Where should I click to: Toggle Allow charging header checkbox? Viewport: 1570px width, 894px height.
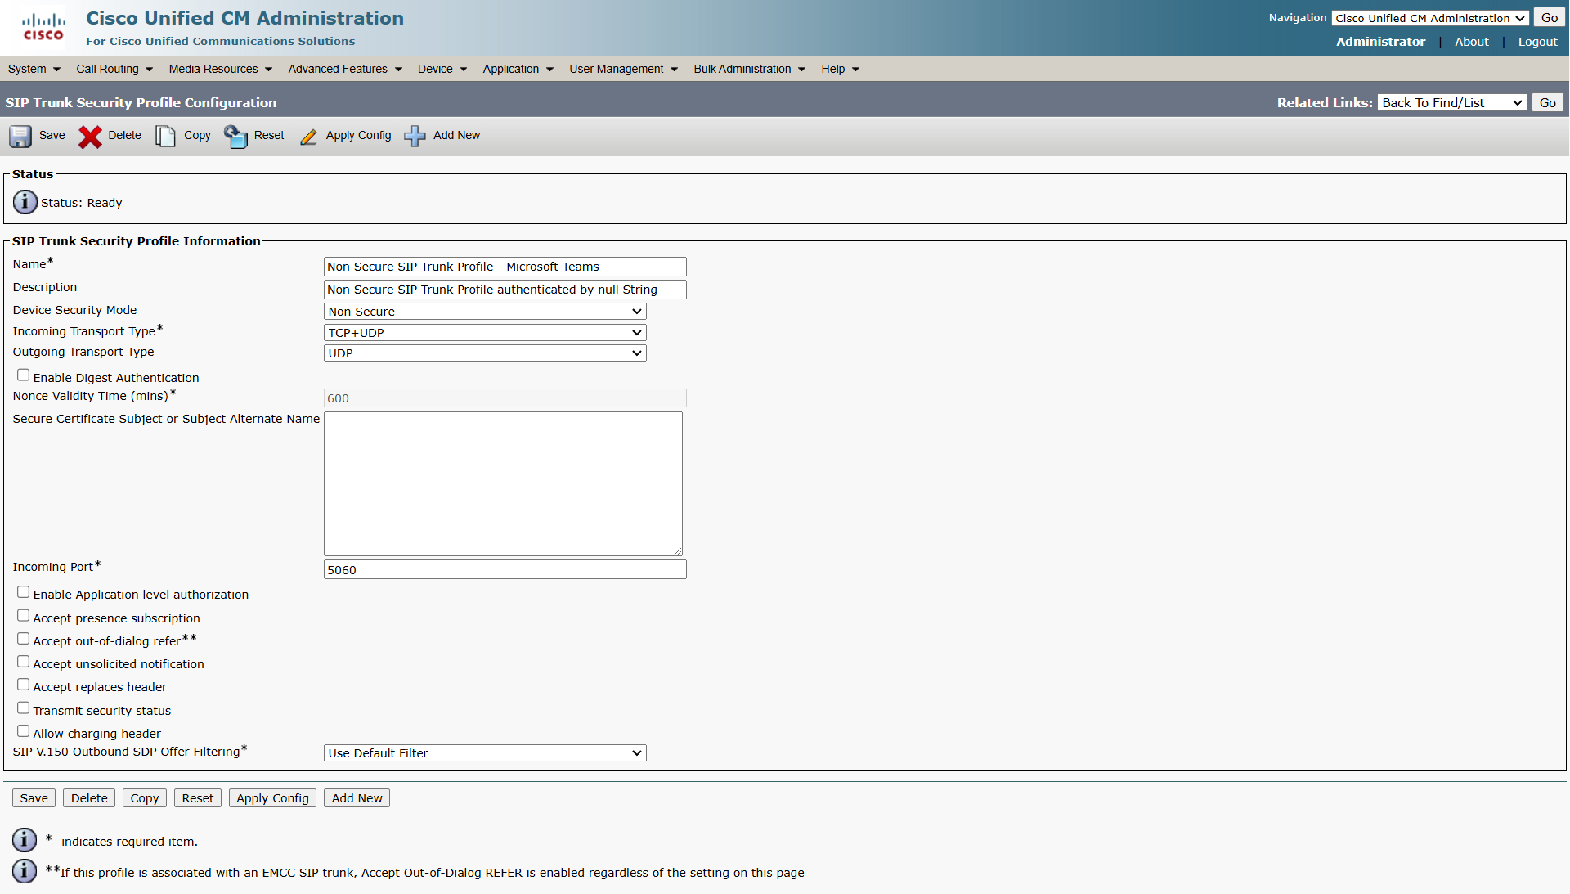pos(23,731)
